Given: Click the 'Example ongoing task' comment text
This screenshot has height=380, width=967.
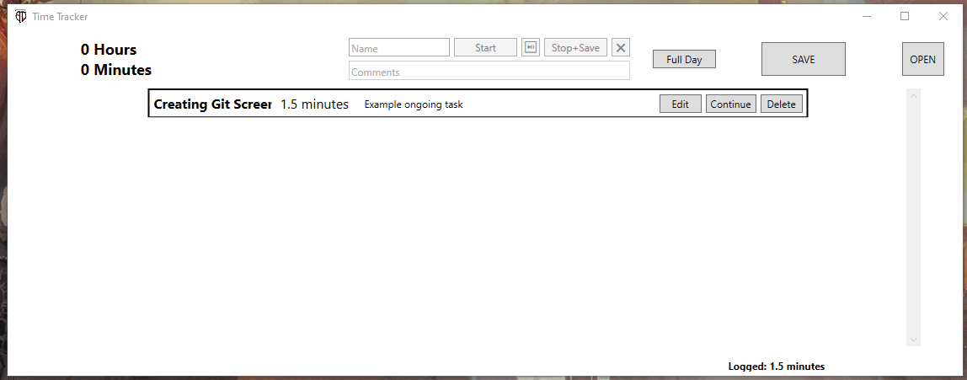Looking at the screenshot, I should (414, 104).
